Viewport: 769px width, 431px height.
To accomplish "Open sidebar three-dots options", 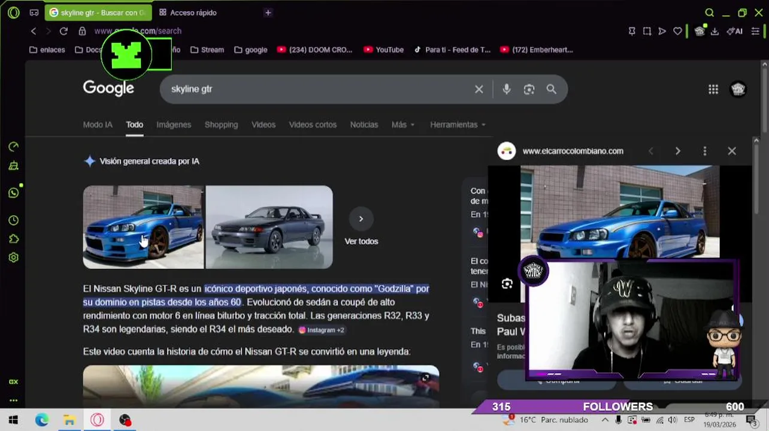I will 13,400.
